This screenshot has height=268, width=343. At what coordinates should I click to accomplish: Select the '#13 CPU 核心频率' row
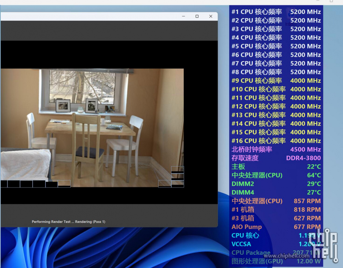276,115
